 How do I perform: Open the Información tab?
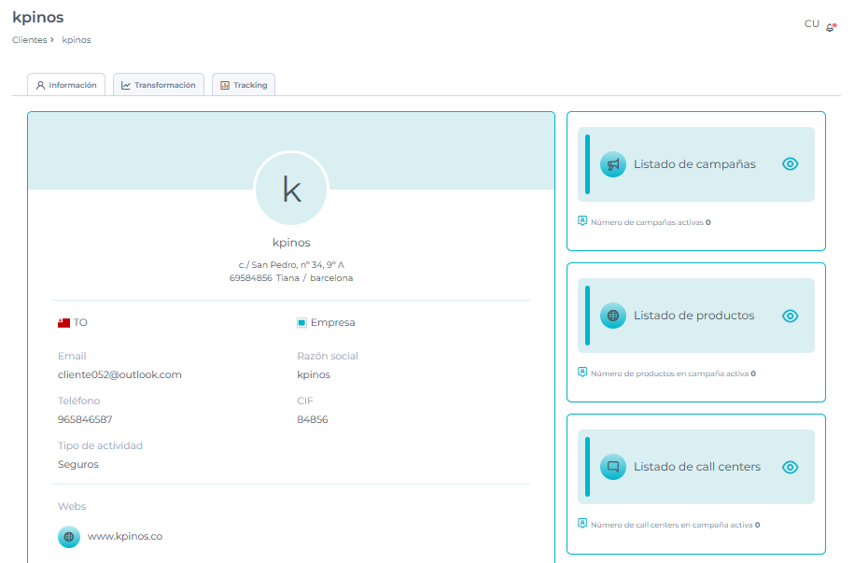[66, 85]
